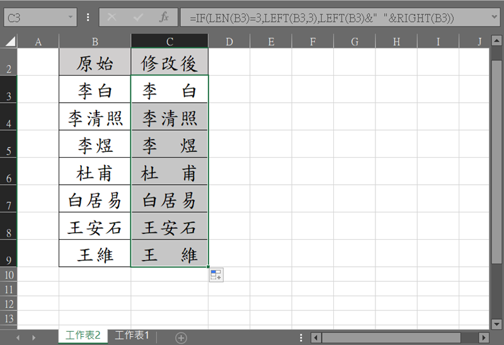Image resolution: width=504 pixels, height=345 pixels.
Task: Select row 12 header
Action: click(9, 303)
